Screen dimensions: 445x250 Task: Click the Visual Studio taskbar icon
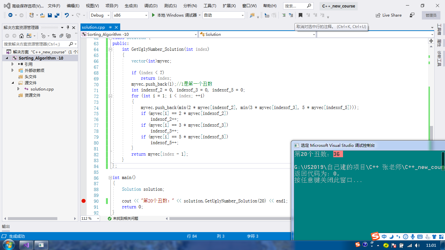[x=26, y=245]
